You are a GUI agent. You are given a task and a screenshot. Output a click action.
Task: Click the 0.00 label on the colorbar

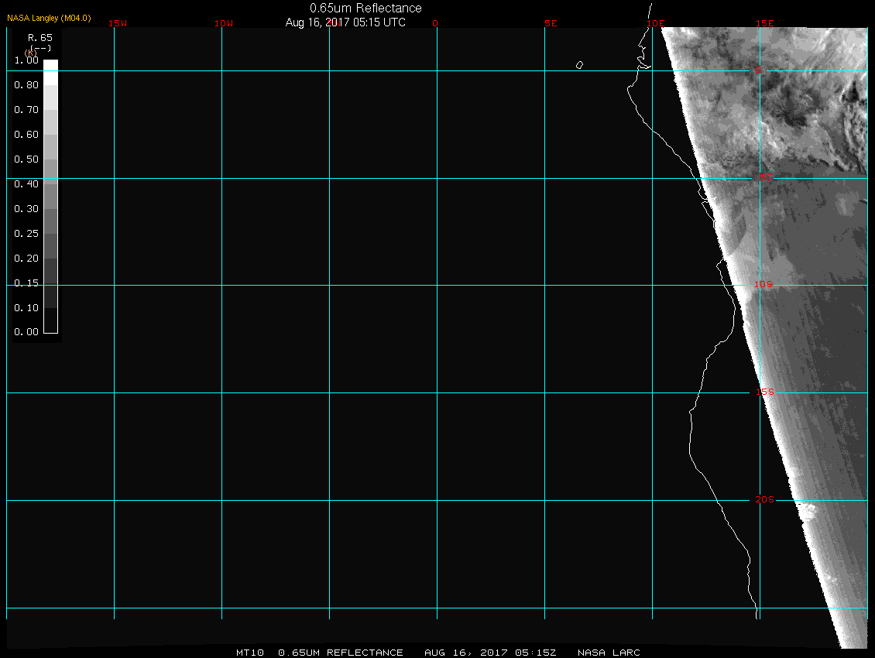click(26, 333)
